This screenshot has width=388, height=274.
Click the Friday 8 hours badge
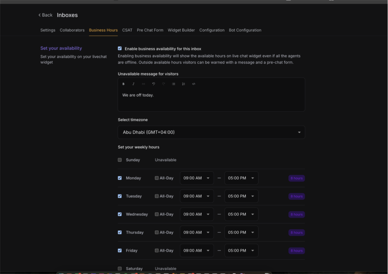click(x=296, y=251)
